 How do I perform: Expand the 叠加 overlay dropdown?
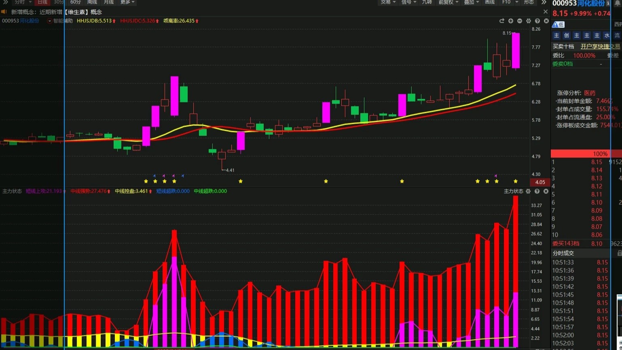coord(471,2)
